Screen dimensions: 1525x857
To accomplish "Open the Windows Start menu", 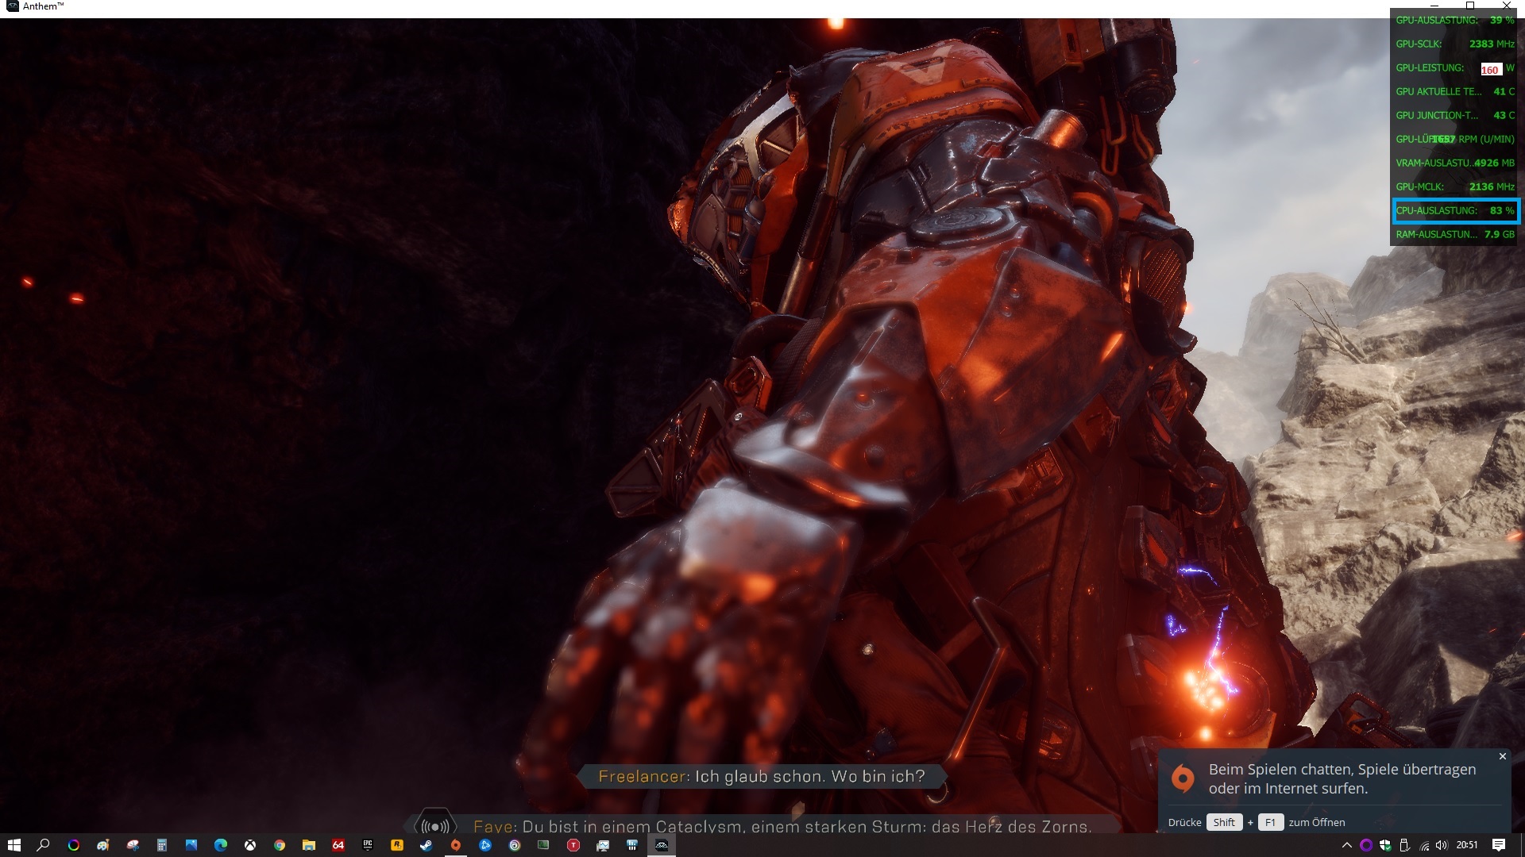I will [x=14, y=845].
